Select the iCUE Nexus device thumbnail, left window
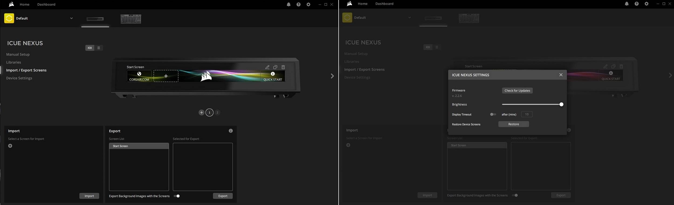 point(95,19)
